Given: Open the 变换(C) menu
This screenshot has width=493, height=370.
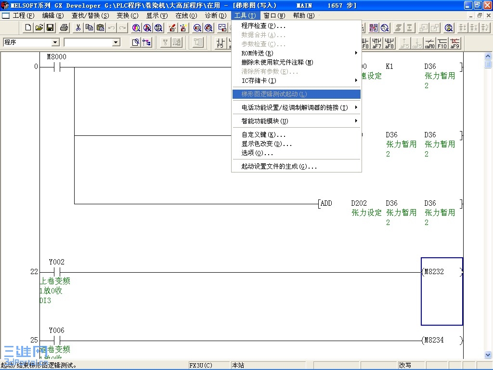Looking at the screenshot, I should (127, 15).
